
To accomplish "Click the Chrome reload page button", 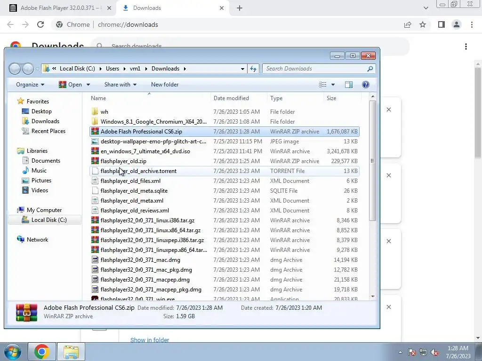I will tap(40, 24).
